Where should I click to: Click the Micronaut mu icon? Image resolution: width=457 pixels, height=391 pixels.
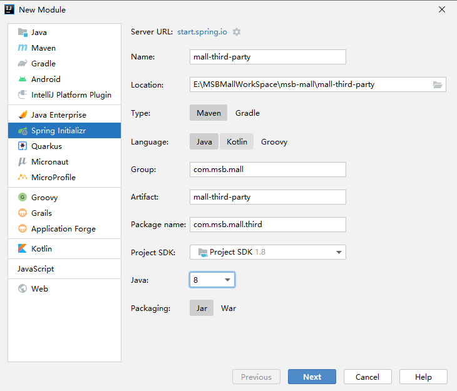tap(23, 161)
